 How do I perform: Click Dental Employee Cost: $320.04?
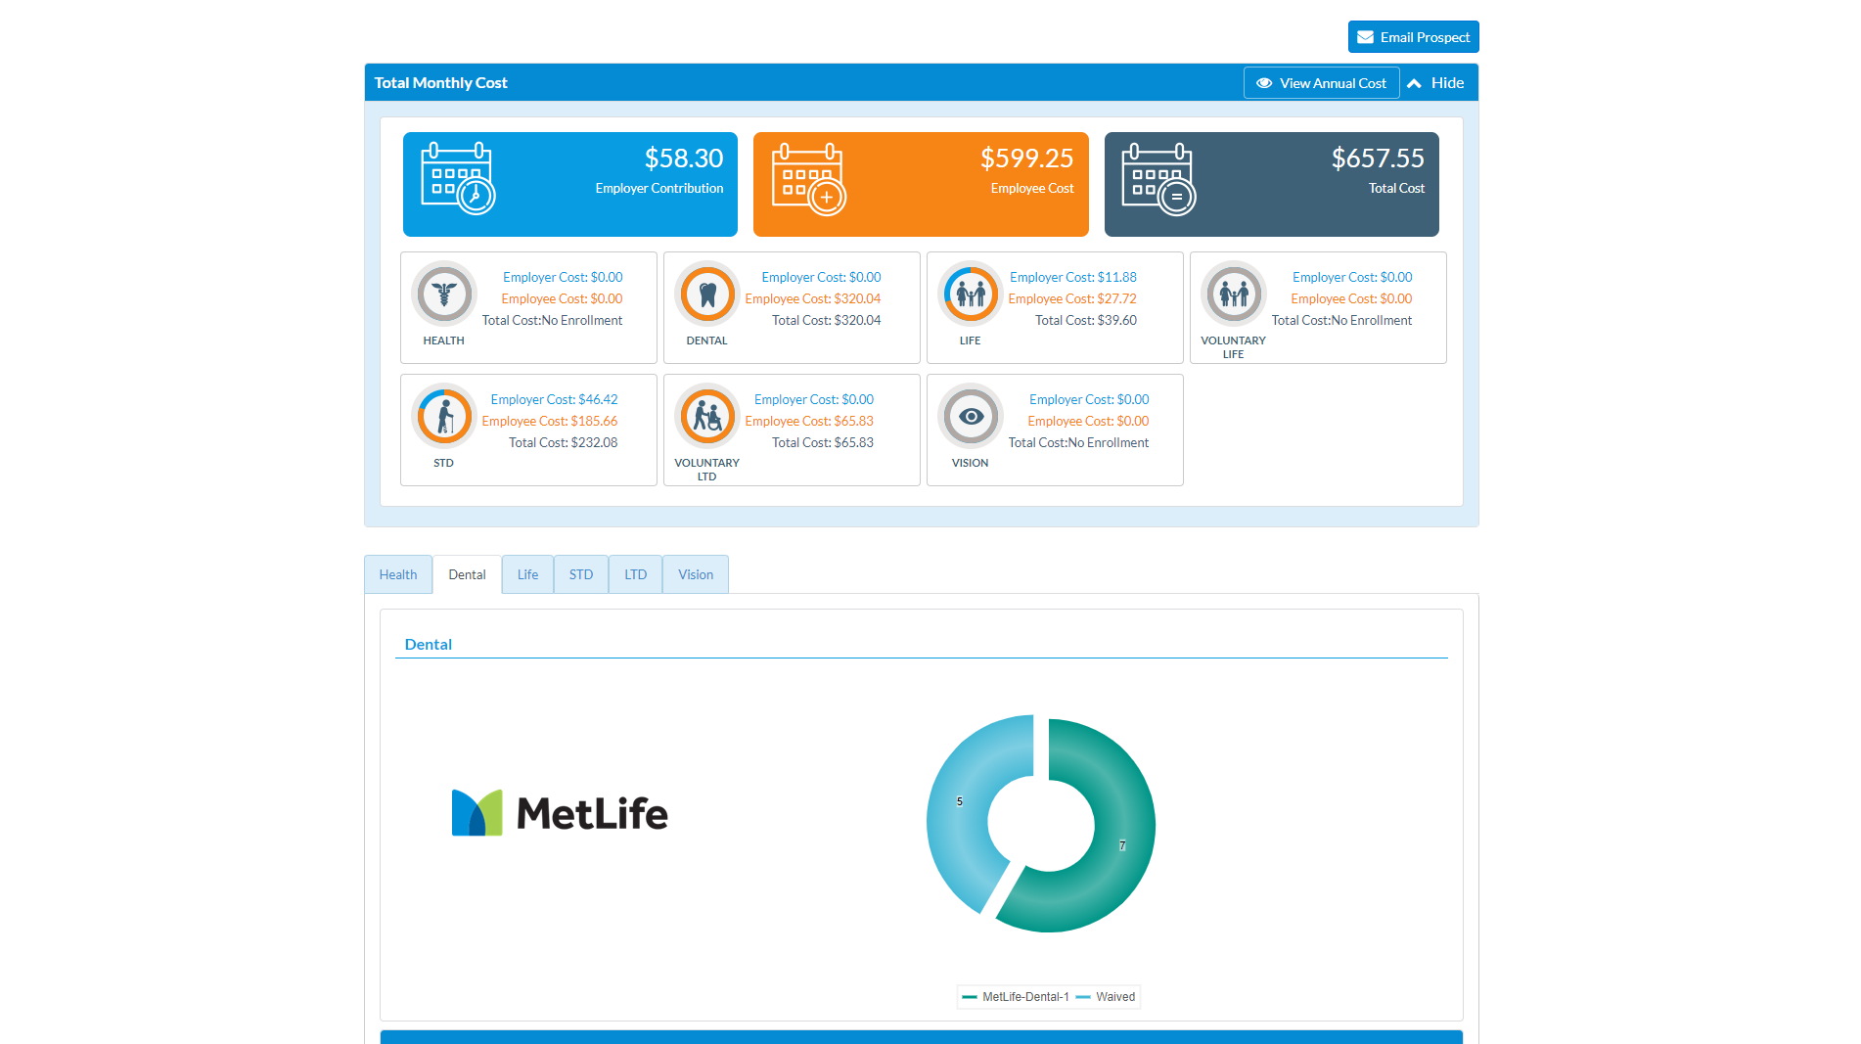[812, 298]
